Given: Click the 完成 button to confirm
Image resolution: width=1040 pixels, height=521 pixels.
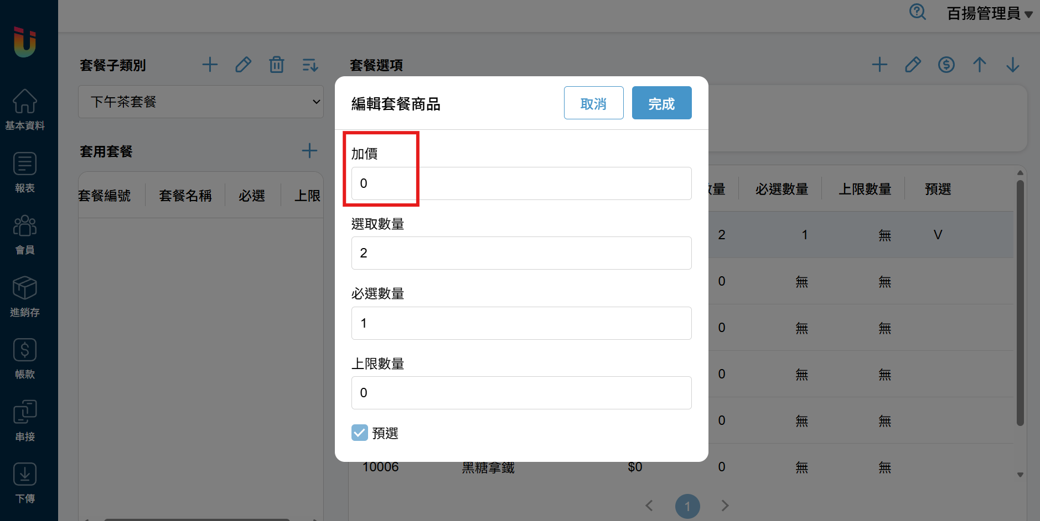Looking at the screenshot, I should [661, 103].
